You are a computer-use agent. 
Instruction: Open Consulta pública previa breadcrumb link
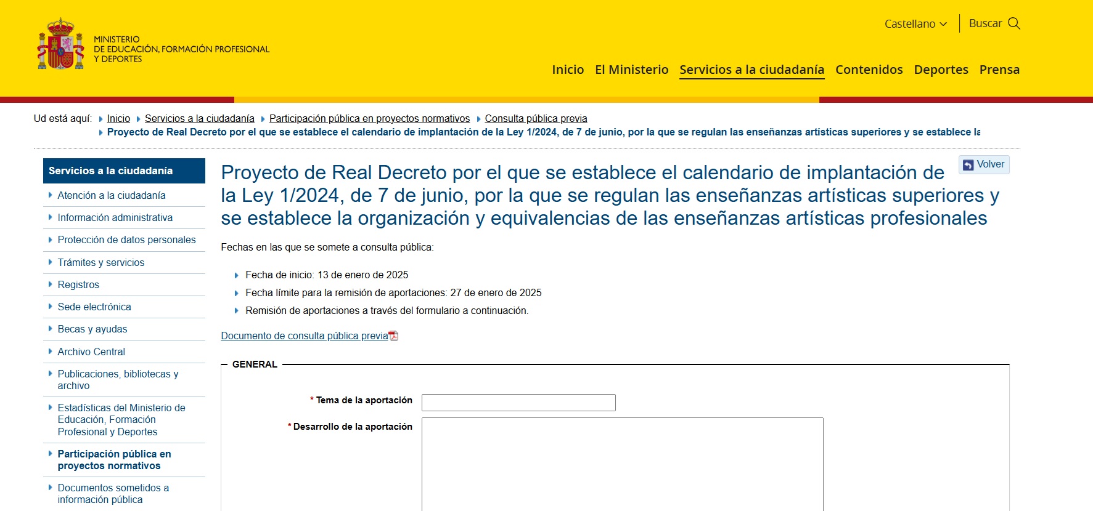tap(536, 119)
